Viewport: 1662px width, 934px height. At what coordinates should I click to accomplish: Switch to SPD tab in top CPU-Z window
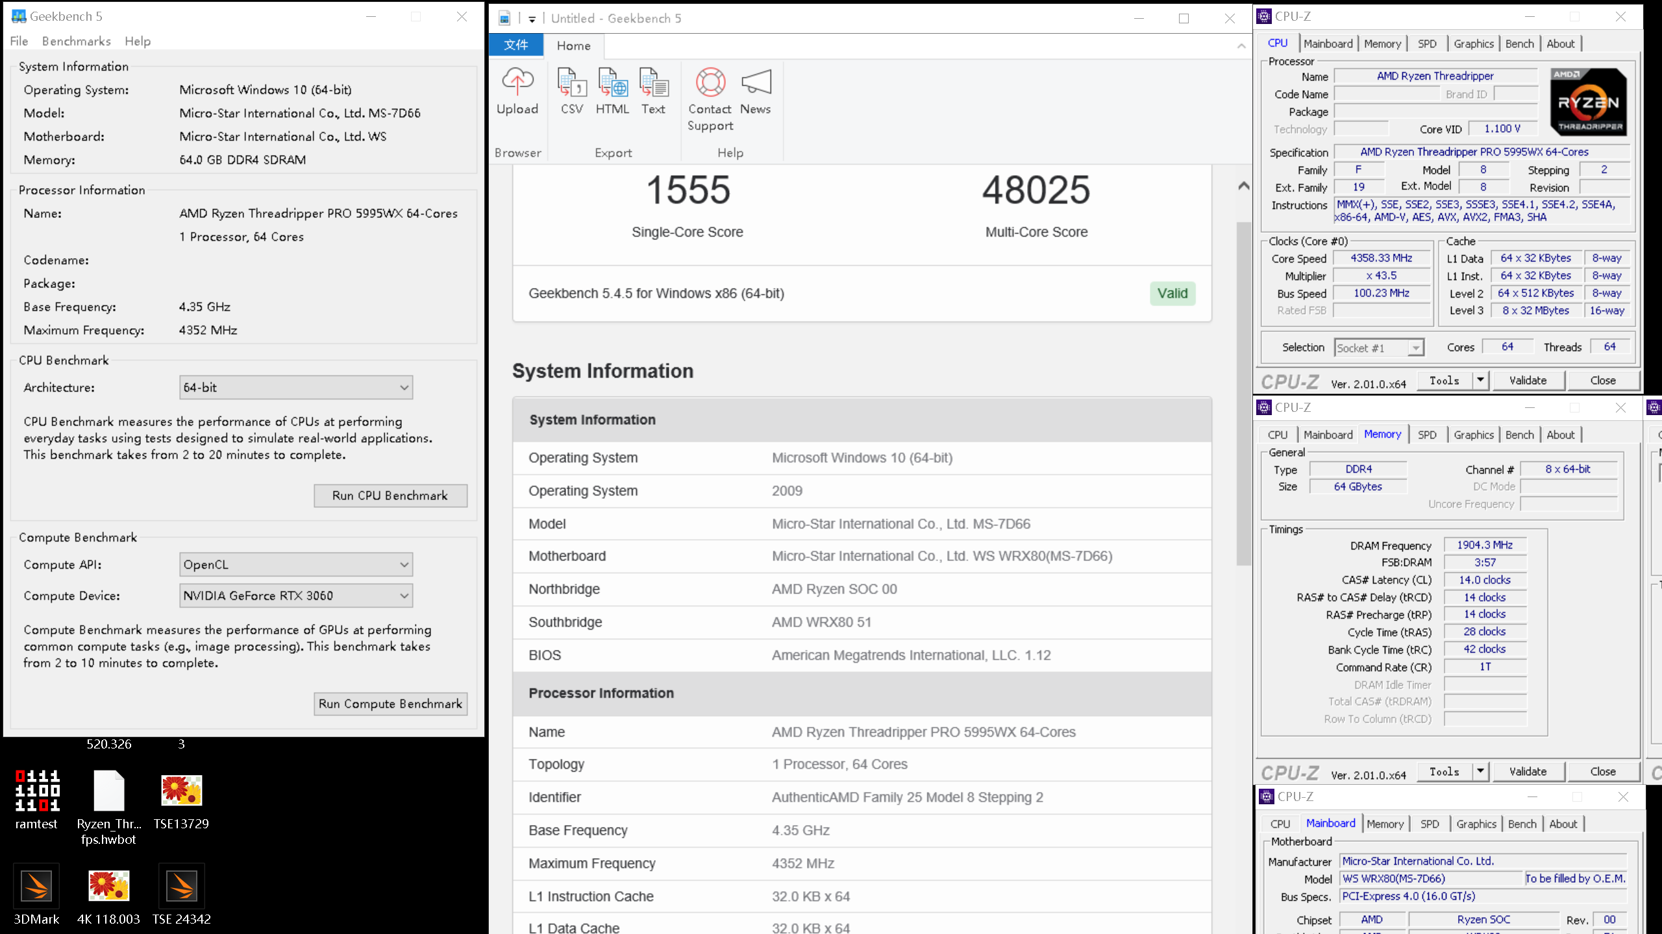1427,44
